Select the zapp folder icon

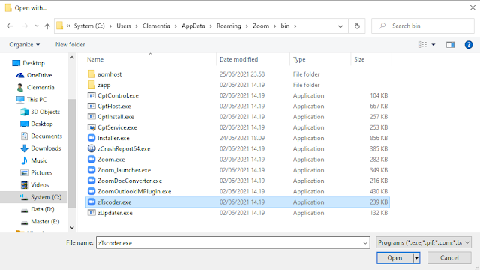(91, 85)
